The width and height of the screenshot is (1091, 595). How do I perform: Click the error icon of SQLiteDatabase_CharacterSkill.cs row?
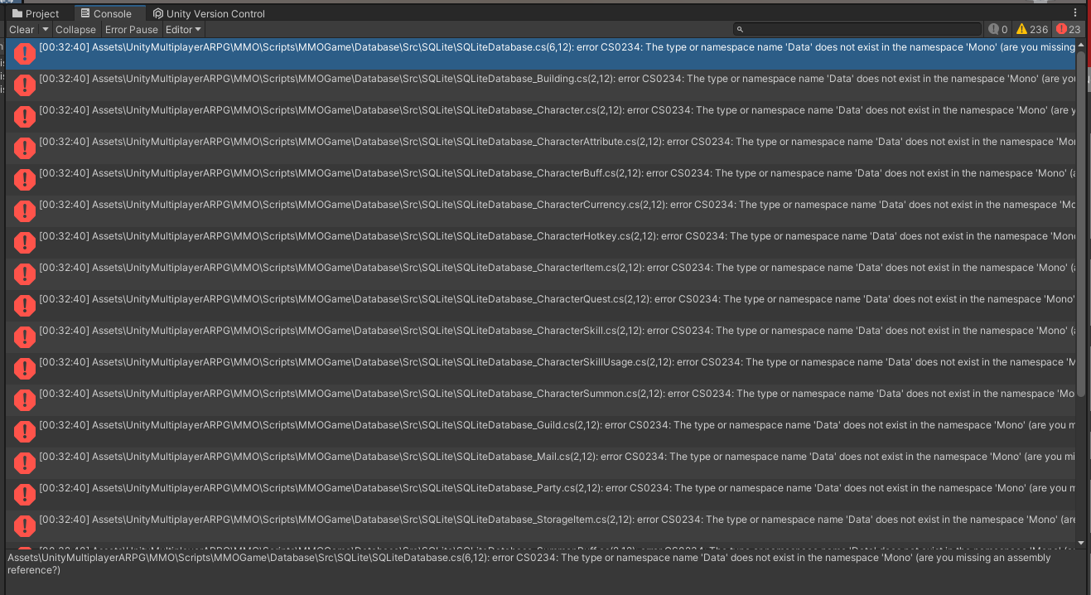25,337
